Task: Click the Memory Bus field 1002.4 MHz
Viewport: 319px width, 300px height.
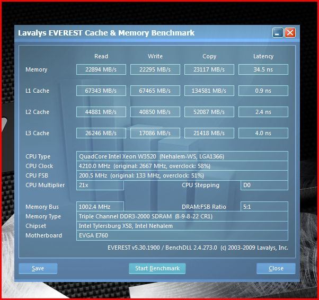Action: [x=100, y=207]
